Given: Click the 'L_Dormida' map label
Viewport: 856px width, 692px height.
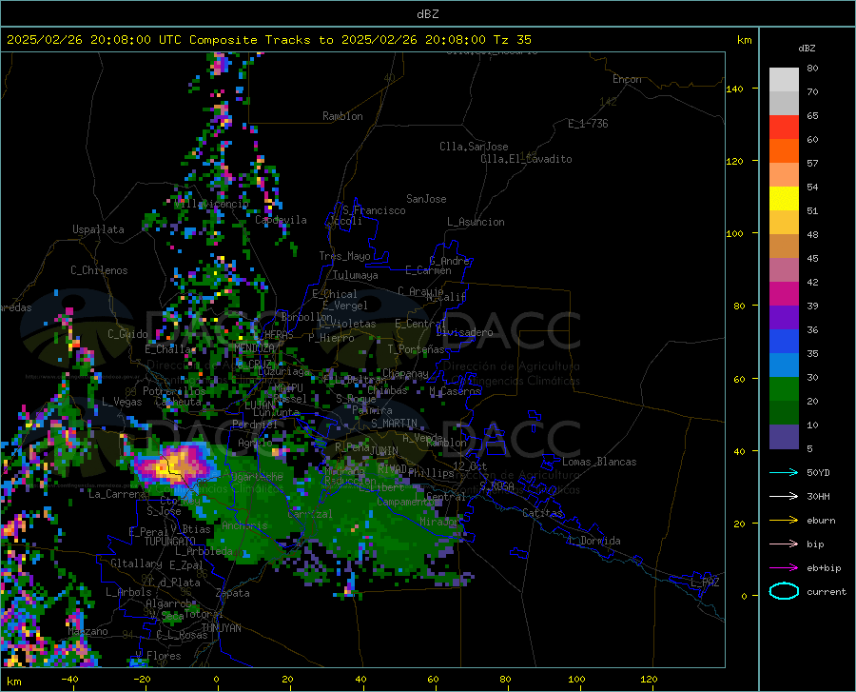Looking at the screenshot, I should coord(593,541).
